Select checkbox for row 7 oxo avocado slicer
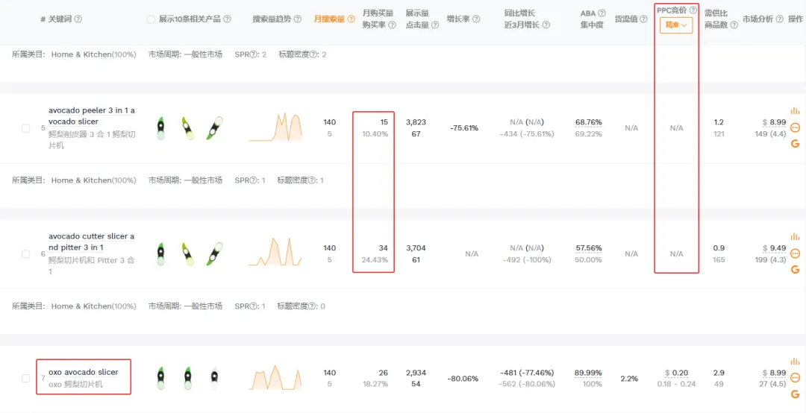The width and height of the screenshot is (806, 413). pos(25,379)
